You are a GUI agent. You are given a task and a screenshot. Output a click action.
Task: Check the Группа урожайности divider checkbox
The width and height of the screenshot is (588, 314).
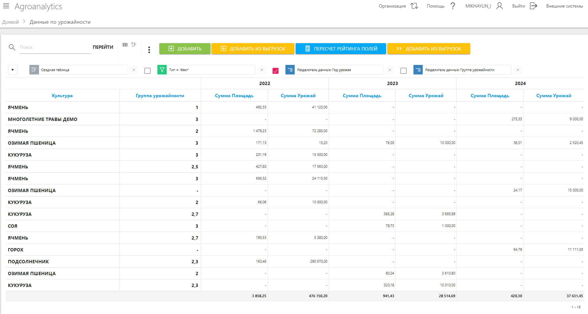click(403, 71)
